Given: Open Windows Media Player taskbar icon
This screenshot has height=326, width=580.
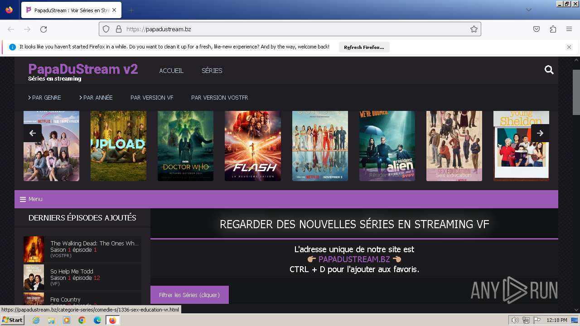Looking at the screenshot, I should coord(67,320).
